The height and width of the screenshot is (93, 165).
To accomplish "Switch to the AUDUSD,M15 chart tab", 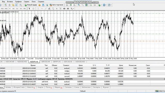I will click(80, 62).
